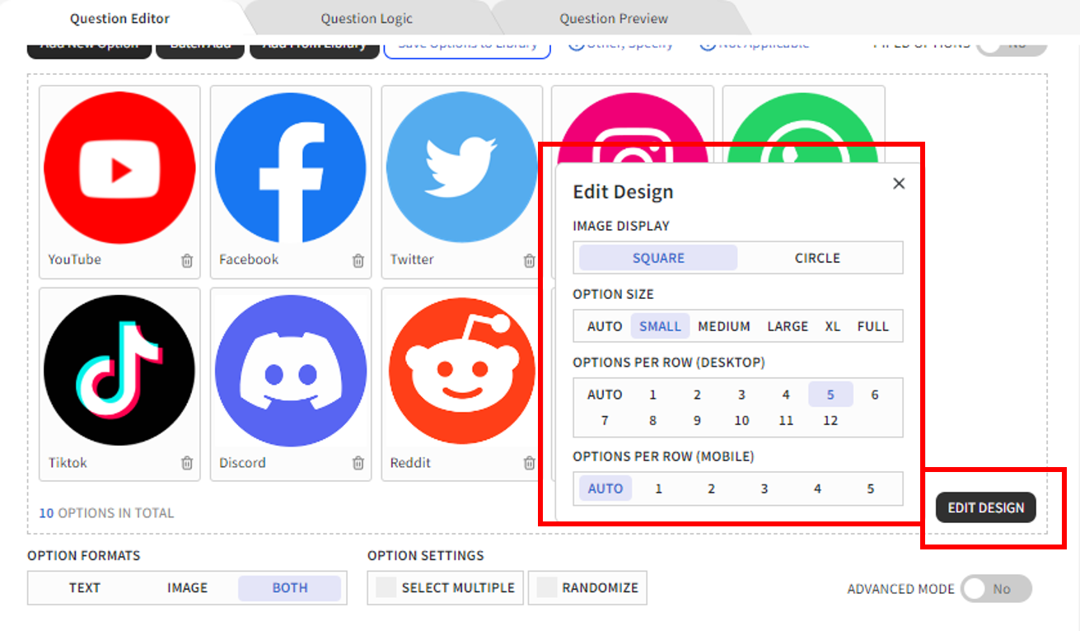Set image display to Square

coord(658,258)
